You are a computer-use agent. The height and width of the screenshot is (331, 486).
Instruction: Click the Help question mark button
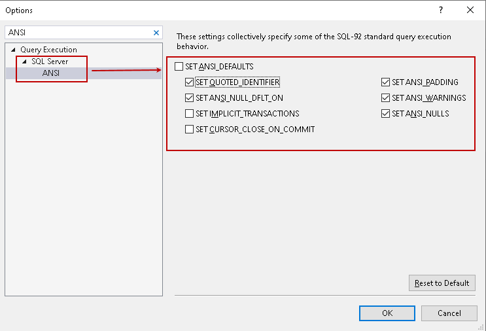(x=440, y=10)
